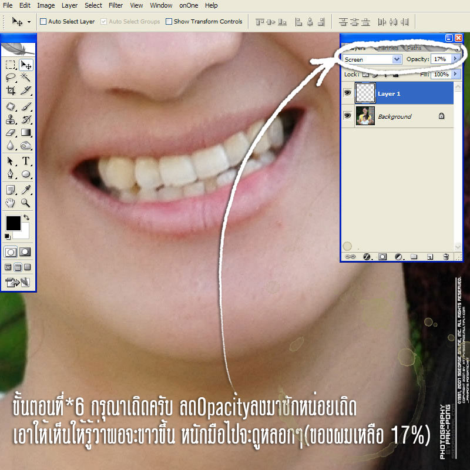Screen dimensions: 470x470
Task: Open the Opacity slider arrow
Action: (x=456, y=59)
